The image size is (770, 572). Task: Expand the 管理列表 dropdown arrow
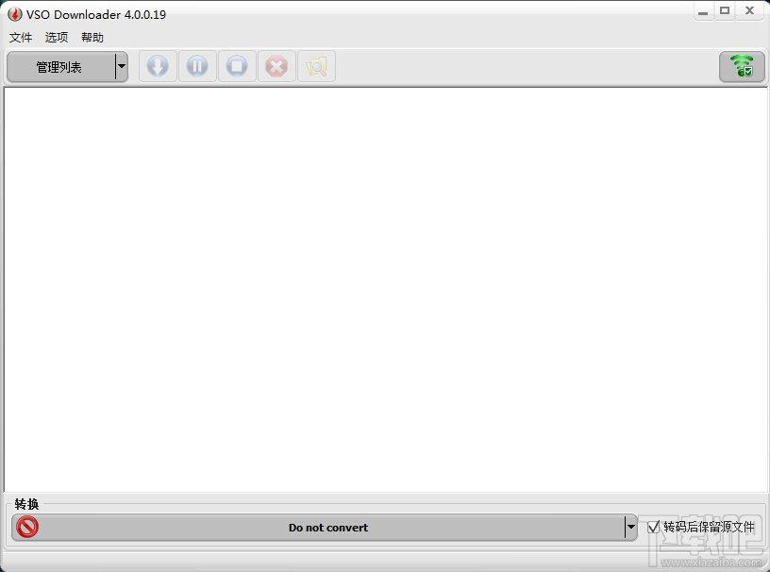click(122, 66)
